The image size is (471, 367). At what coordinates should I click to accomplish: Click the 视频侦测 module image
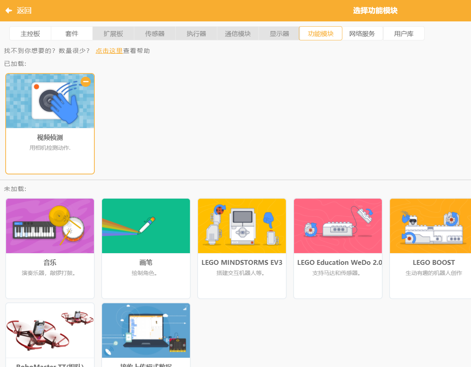click(50, 101)
